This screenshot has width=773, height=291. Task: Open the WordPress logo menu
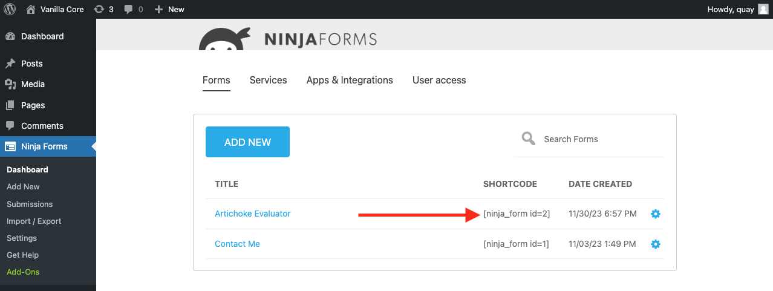coord(10,9)
